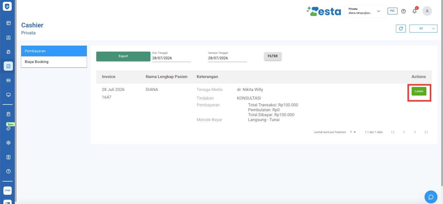Viewport: 443px width, 204px height.
Task: Go to last page of results
Action: coord(426,132)
